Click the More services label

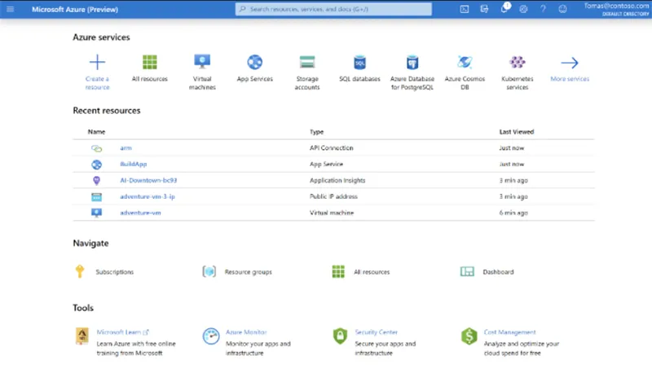[x=570, y=79]
